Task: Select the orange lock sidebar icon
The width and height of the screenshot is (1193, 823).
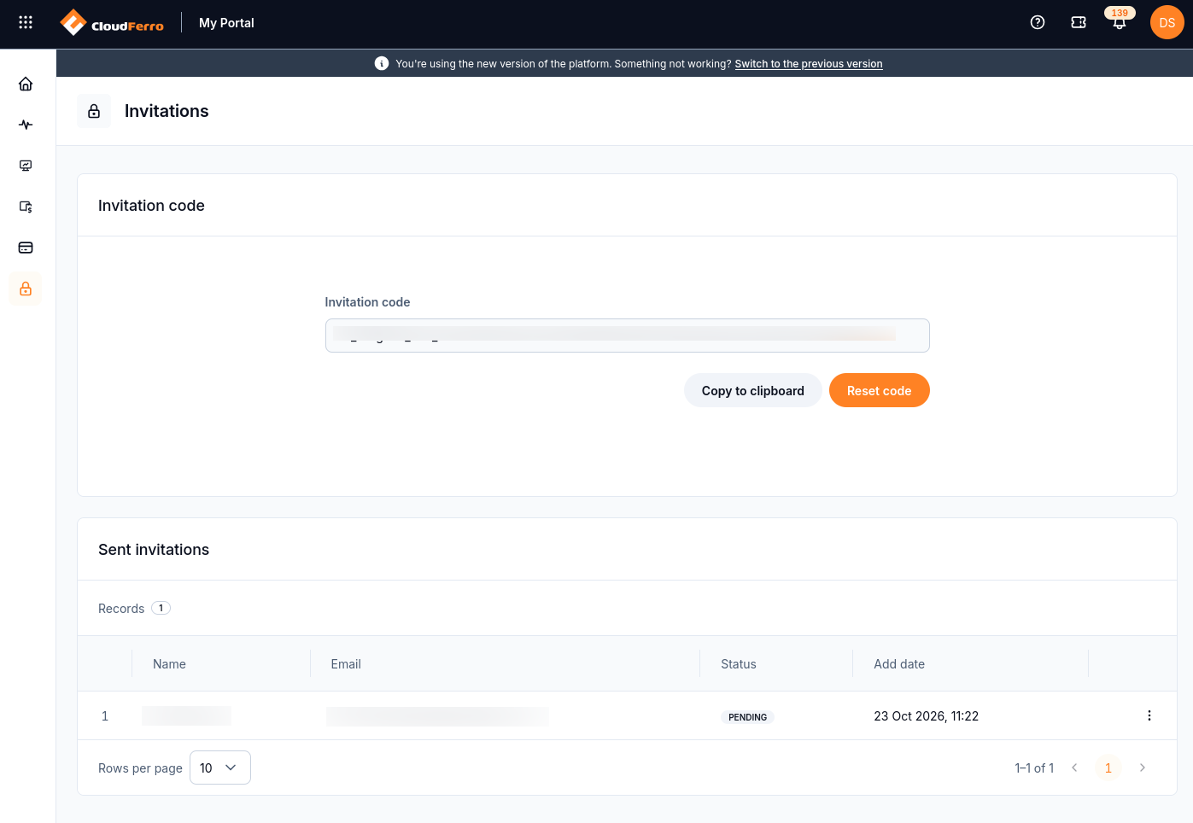Action: pyautogui.click(x=26, y=289)
